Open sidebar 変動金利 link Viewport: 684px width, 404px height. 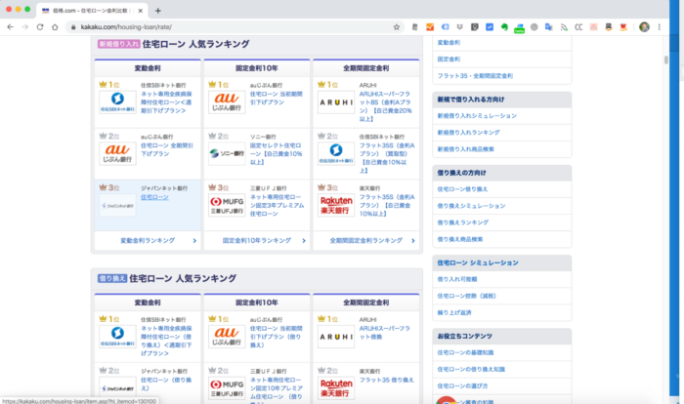point(449,42)
